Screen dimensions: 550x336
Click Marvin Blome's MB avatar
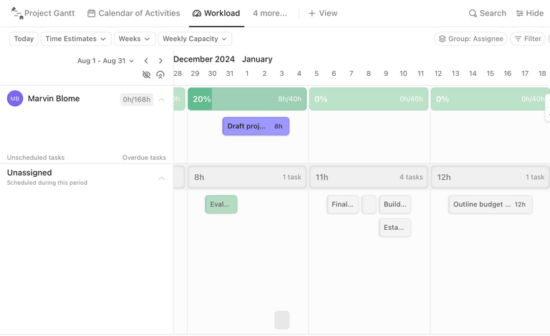click(x=15, y=99)
